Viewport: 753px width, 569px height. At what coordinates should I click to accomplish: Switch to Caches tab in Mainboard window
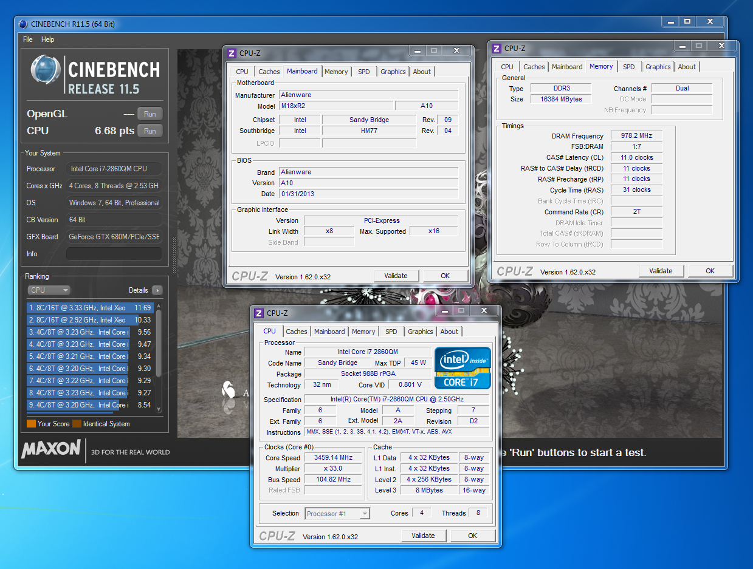click(269, 72)
